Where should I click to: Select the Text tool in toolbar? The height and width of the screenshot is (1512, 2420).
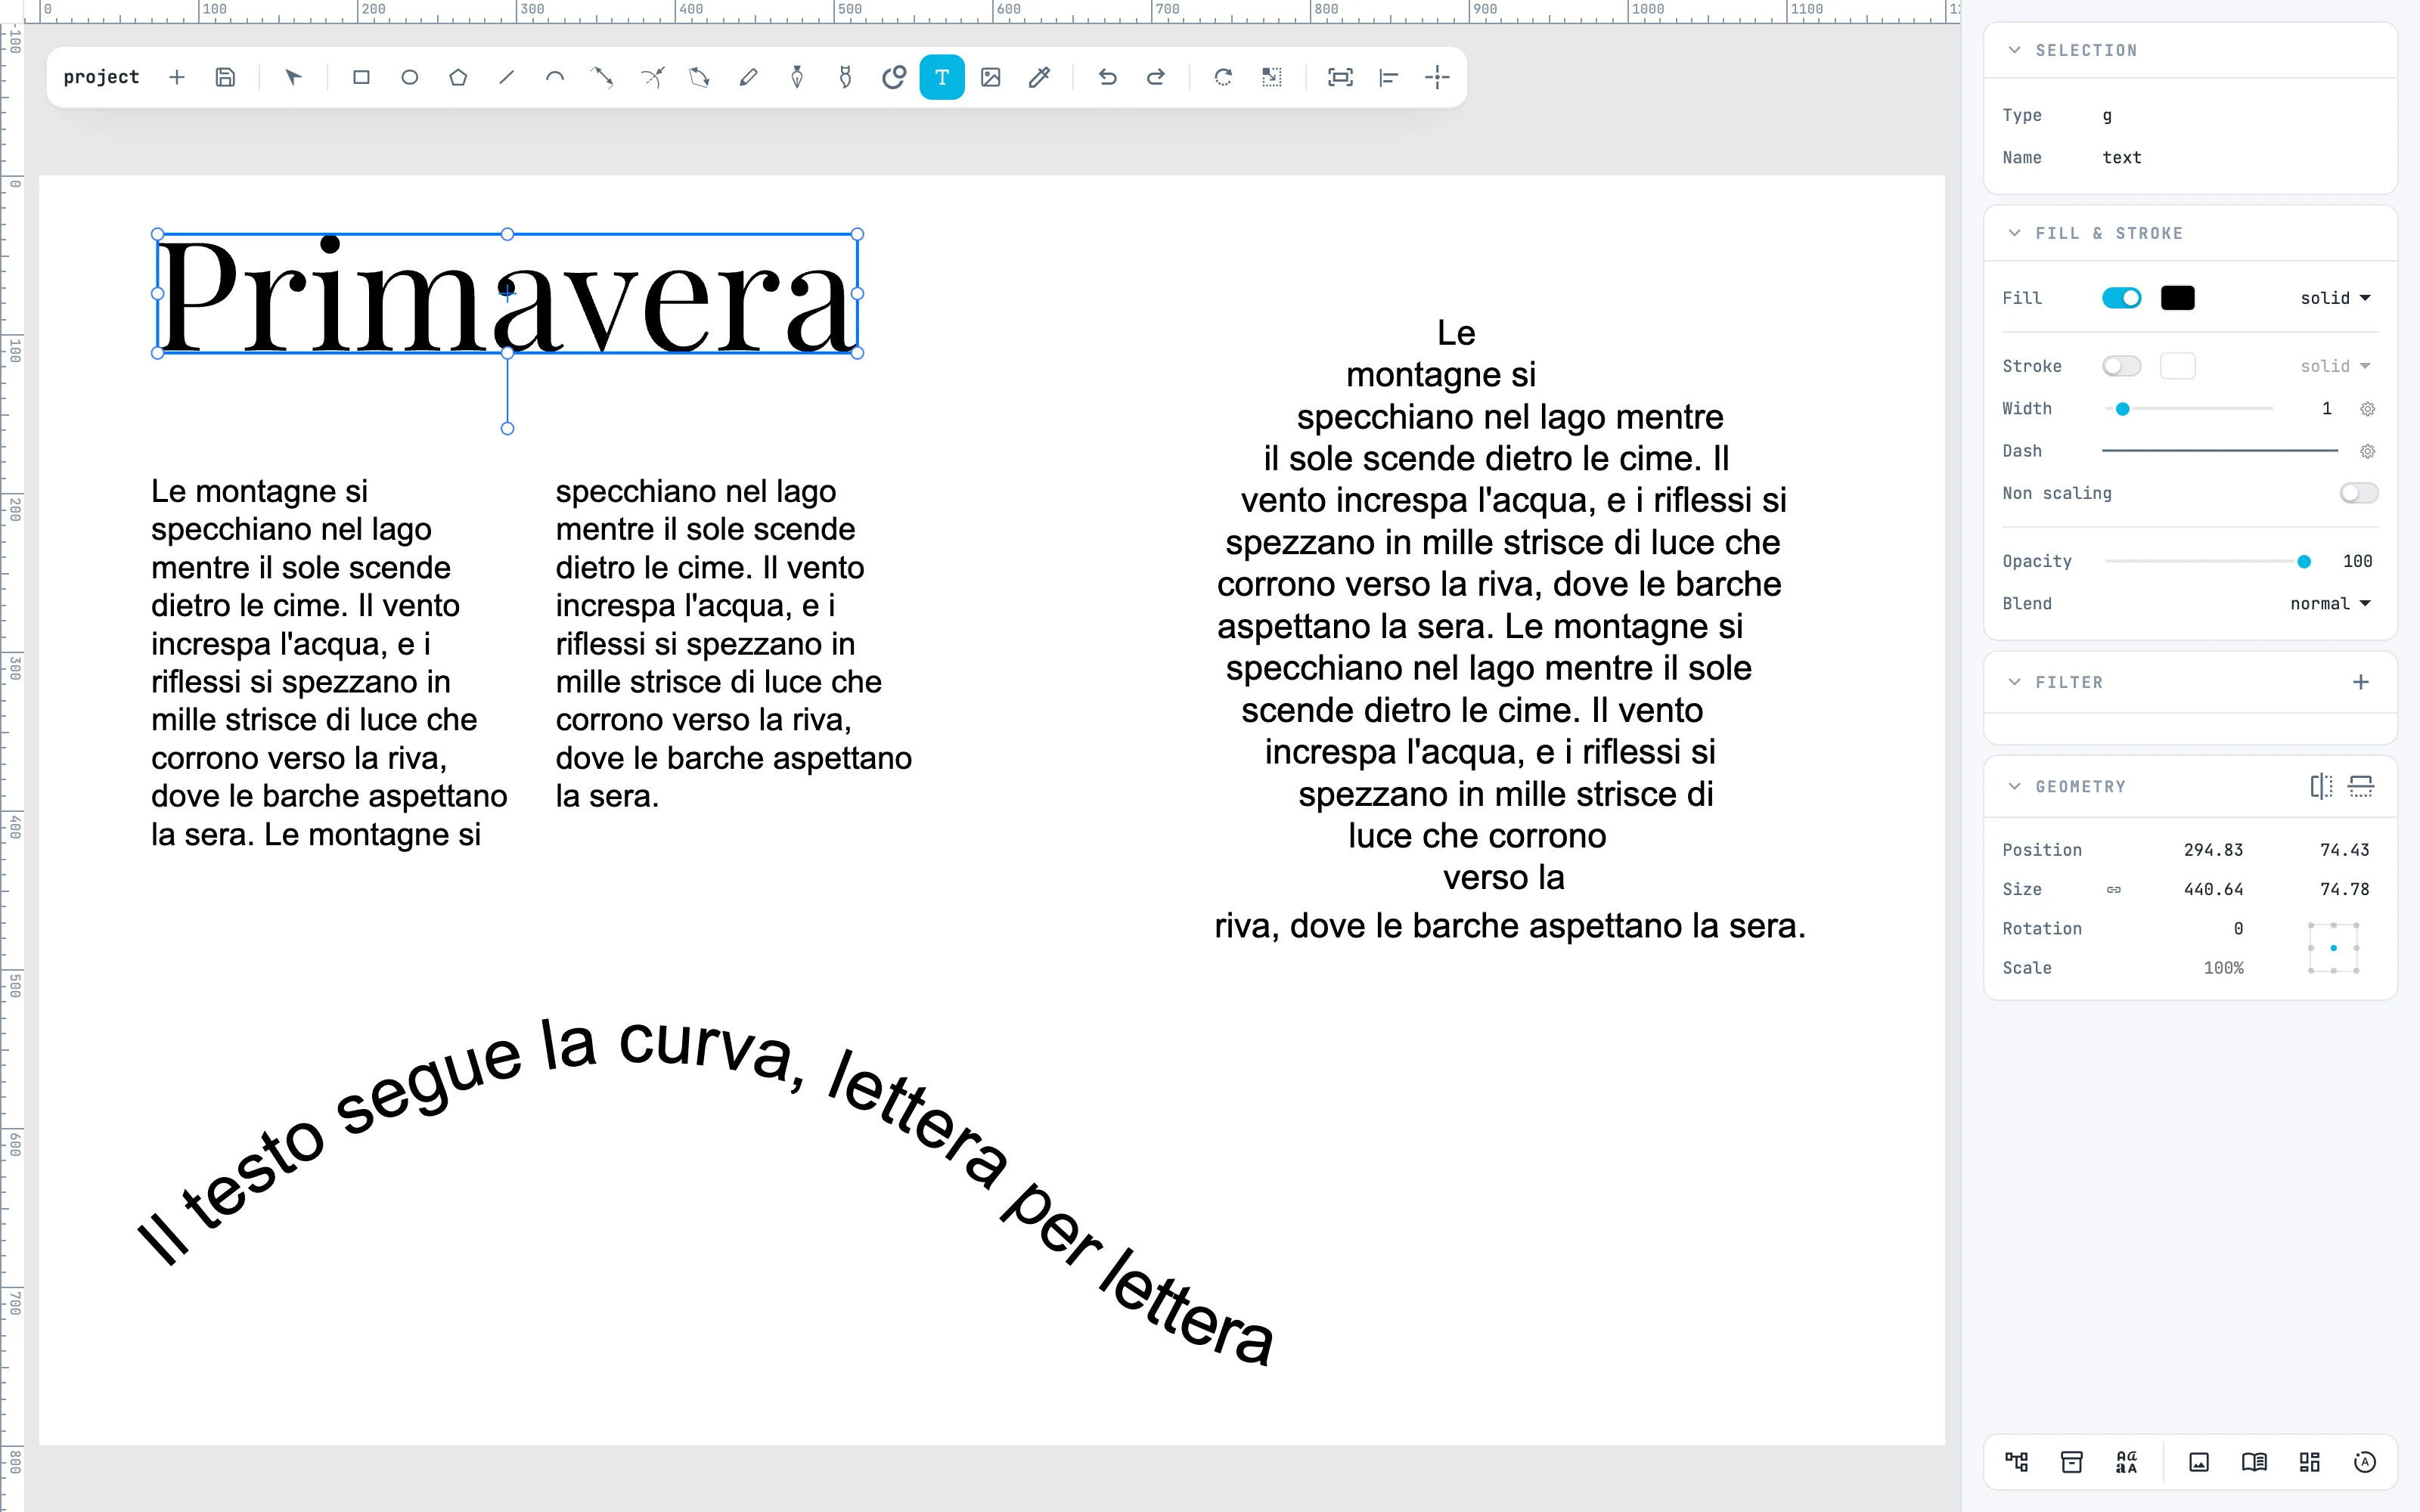pos(941,77)
